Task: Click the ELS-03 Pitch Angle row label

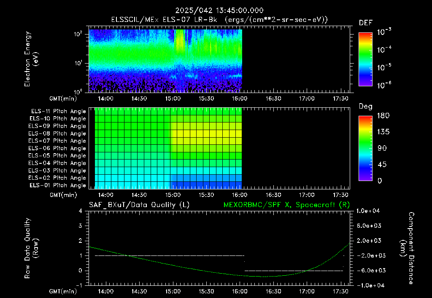Action: click(57, 170)
